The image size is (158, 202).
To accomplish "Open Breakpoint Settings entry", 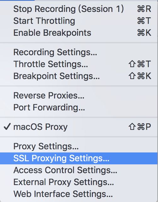I will tap(79, 76).
